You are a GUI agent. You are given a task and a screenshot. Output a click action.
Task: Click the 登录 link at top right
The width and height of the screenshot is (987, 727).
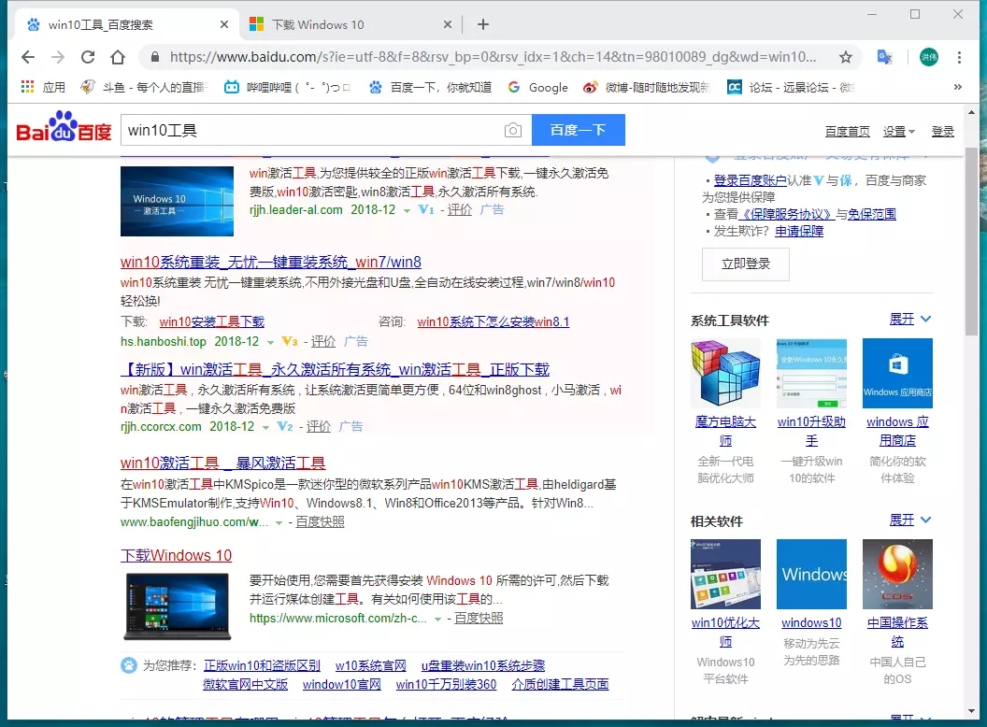point(942,131)
